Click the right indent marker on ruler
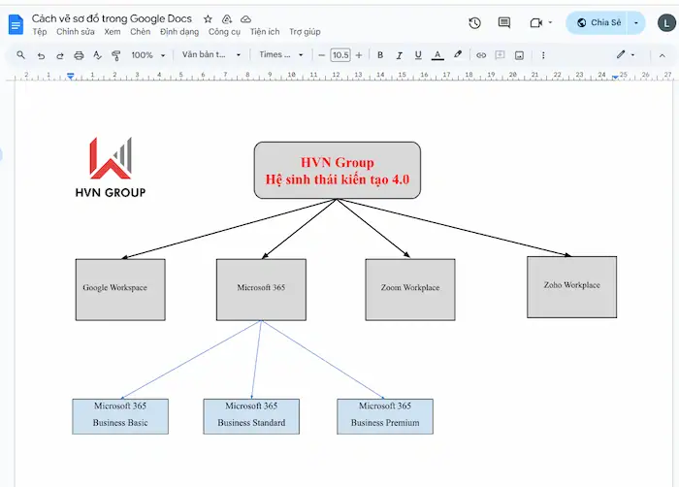The image size is (679, 487). (x=615, y=77)
